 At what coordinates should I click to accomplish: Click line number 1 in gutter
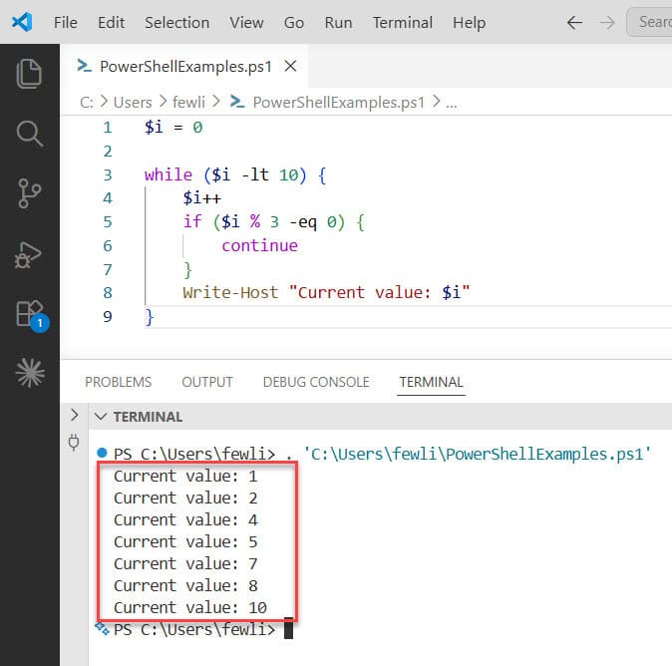click(x=107, y=128)
